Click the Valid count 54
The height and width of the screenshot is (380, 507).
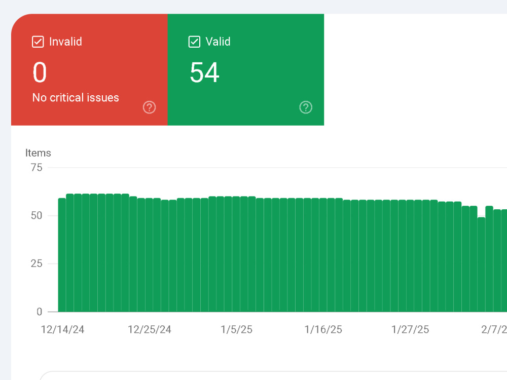tap(205, 72)
